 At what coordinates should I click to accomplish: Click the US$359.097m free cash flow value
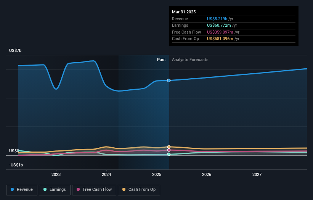point(220,32)
